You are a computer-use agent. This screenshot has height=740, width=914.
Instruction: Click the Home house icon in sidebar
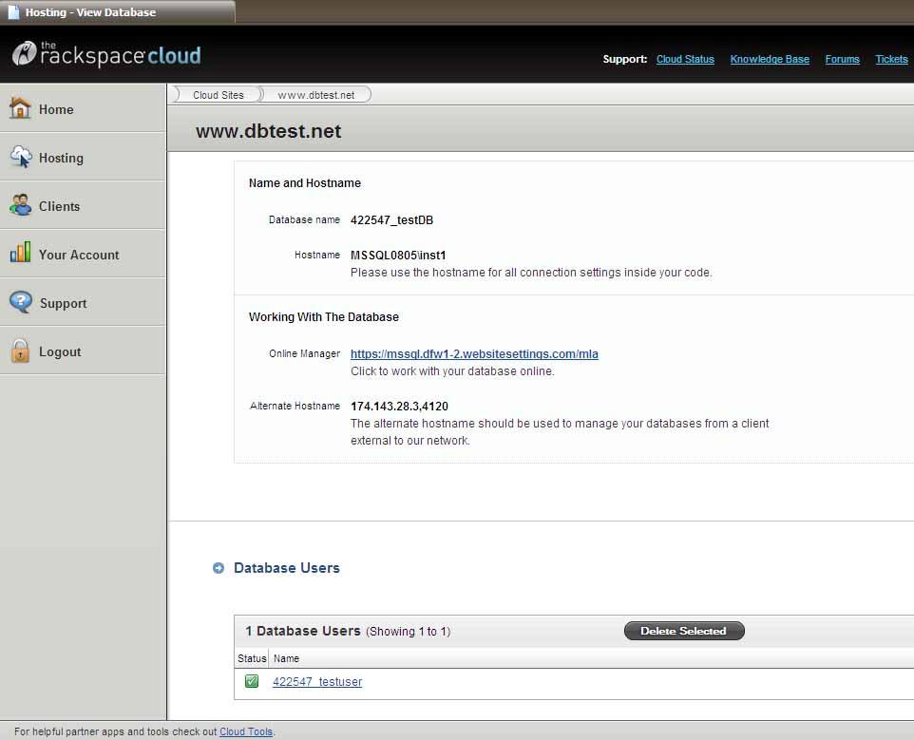coord(20,108)
